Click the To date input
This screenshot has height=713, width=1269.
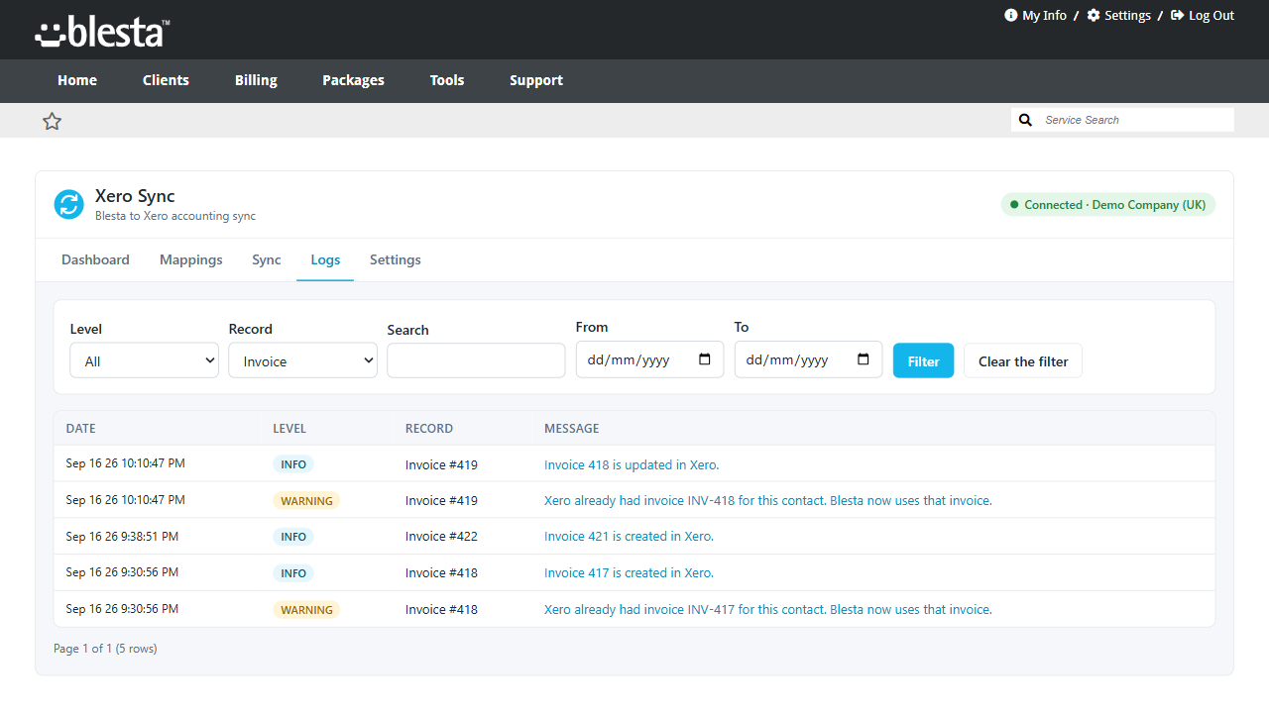pyautogui.click(x=808, y=359)
